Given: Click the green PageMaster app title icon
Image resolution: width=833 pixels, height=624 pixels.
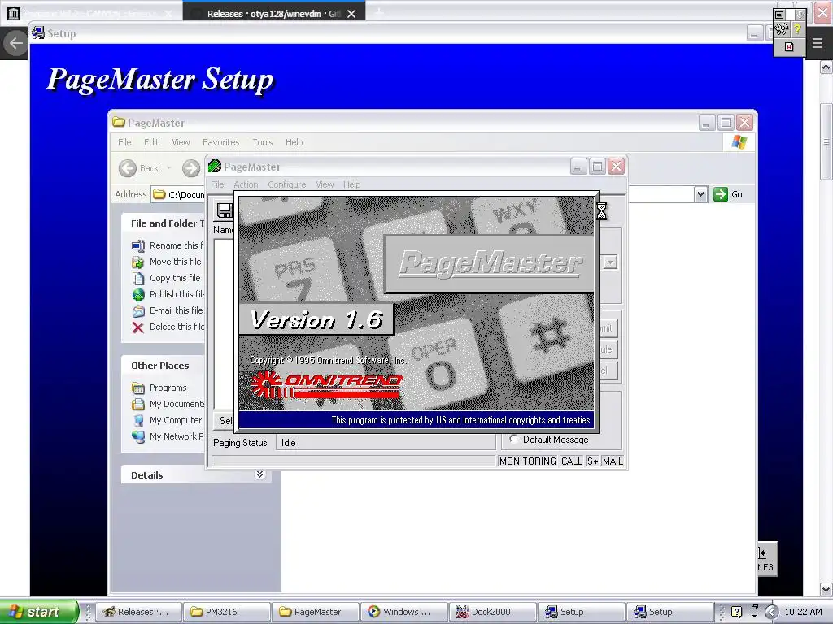Looking at the screenshot, I should [x=215, y=166].
